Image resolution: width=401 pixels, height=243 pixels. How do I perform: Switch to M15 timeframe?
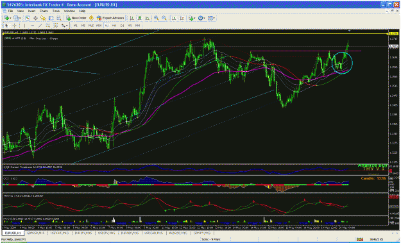pyautogui.click(x=91, y=26)
